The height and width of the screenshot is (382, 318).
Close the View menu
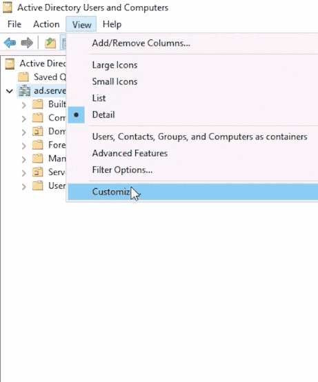tap(81, 24)
